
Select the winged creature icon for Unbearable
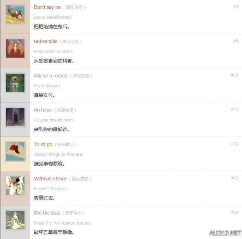pos(15,48)
